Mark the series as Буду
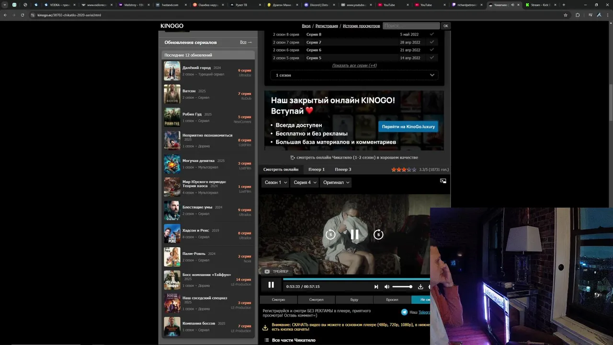Image resolution: width=613 pixels, height=345 pixels. (354, 299)
